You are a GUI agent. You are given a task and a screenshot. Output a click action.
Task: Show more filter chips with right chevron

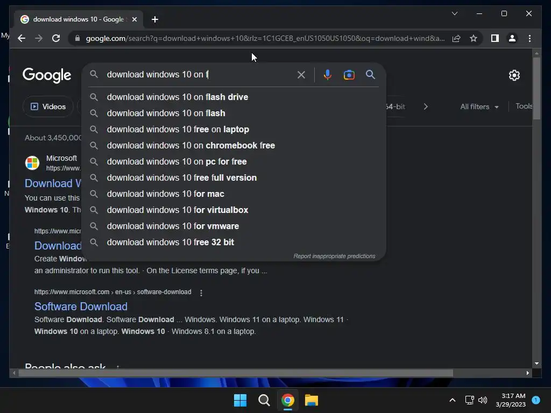(426, 106)
